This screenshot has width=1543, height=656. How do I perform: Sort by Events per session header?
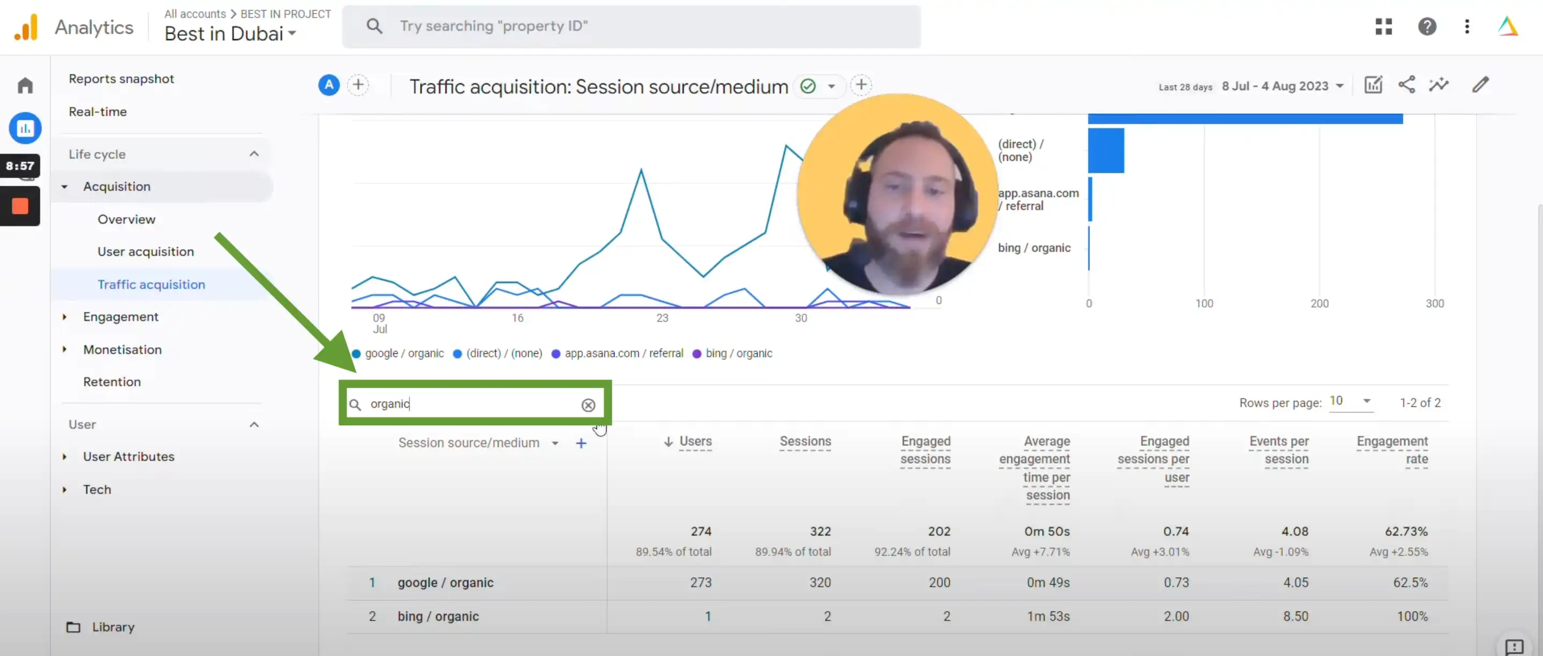click(1279, 451)
